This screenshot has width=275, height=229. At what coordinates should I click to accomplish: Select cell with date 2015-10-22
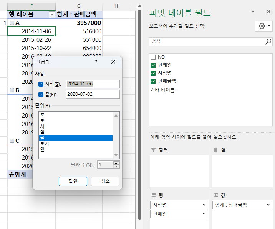[31, 48]
